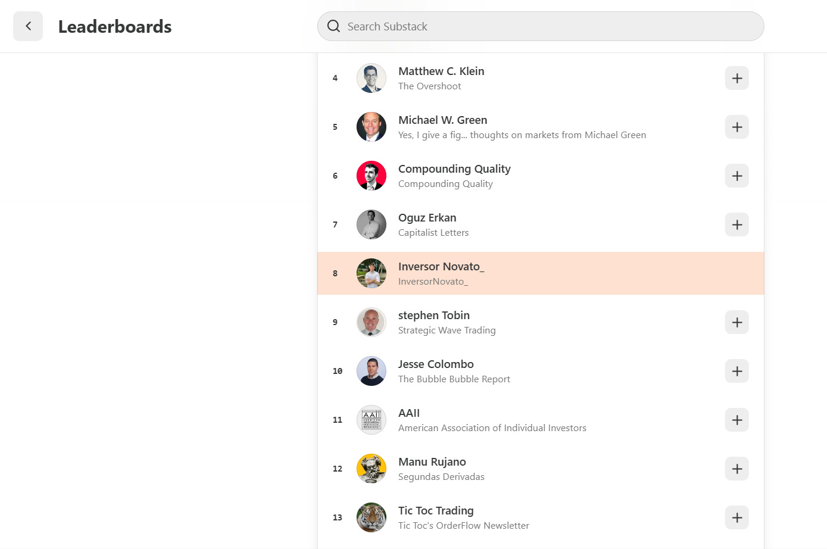The image size is (827, 549).
Task: Click rank number 8 in highlighted row
Action: click(335, 273)
